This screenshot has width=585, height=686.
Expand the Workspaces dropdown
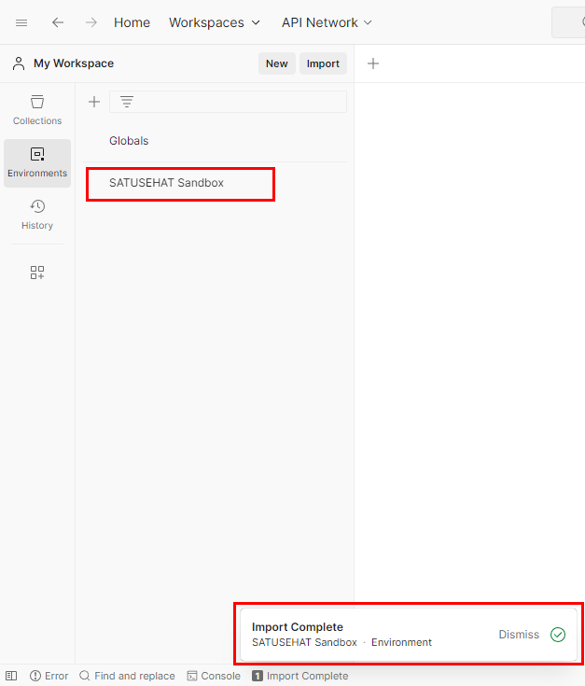(x=215, y=22)
